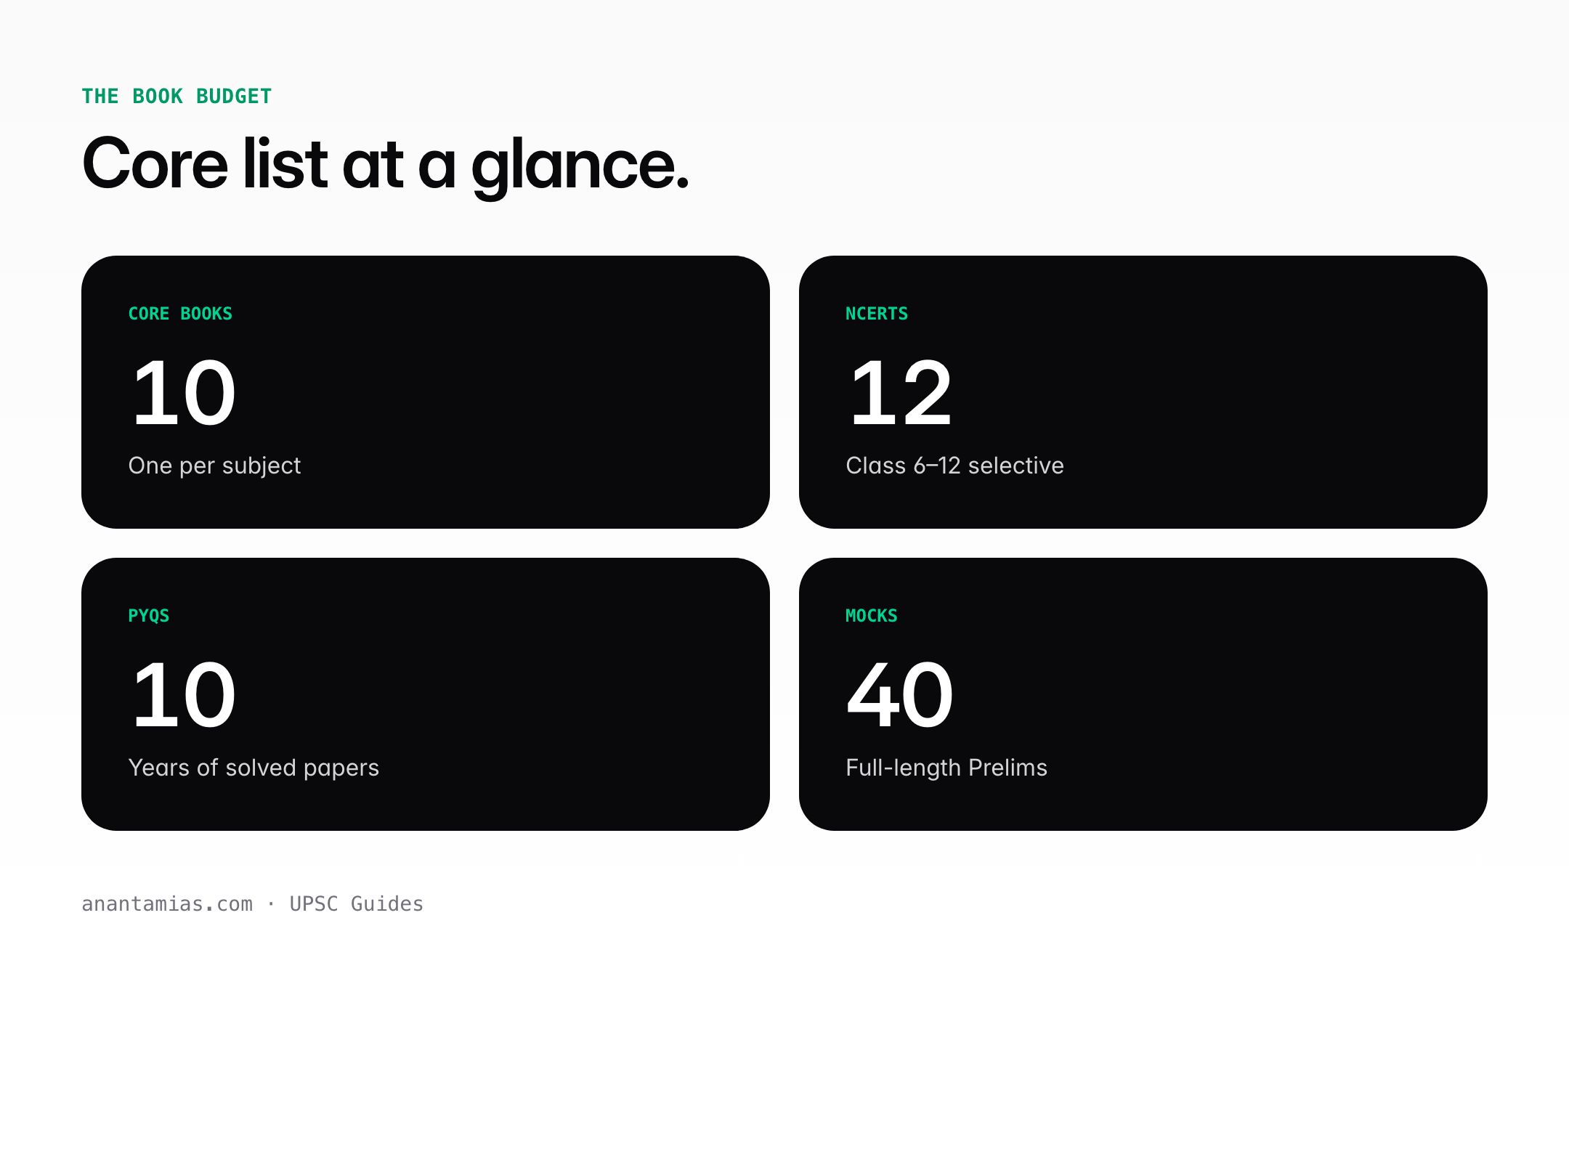Open the PYQs stat card
Viewport: 1569px width, 1162px height.
426,694
